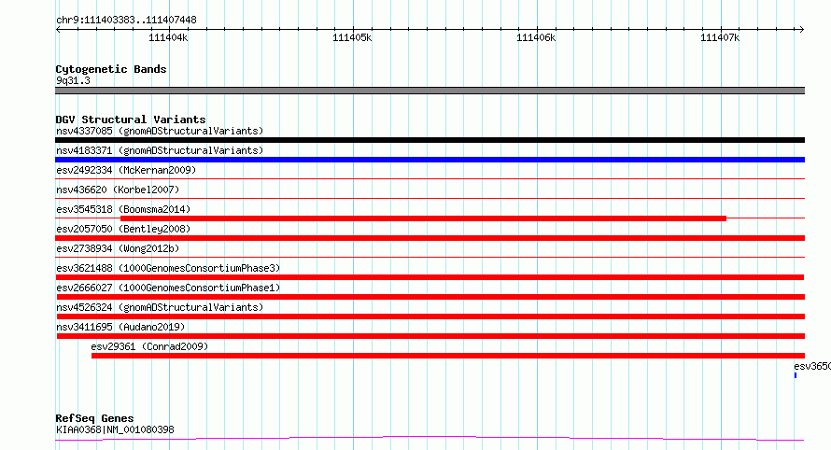The width and height of the screenshot is (831, 450).
Task: Click the nsv4526324 gnomAD red bar
Action: click(430, 316)
